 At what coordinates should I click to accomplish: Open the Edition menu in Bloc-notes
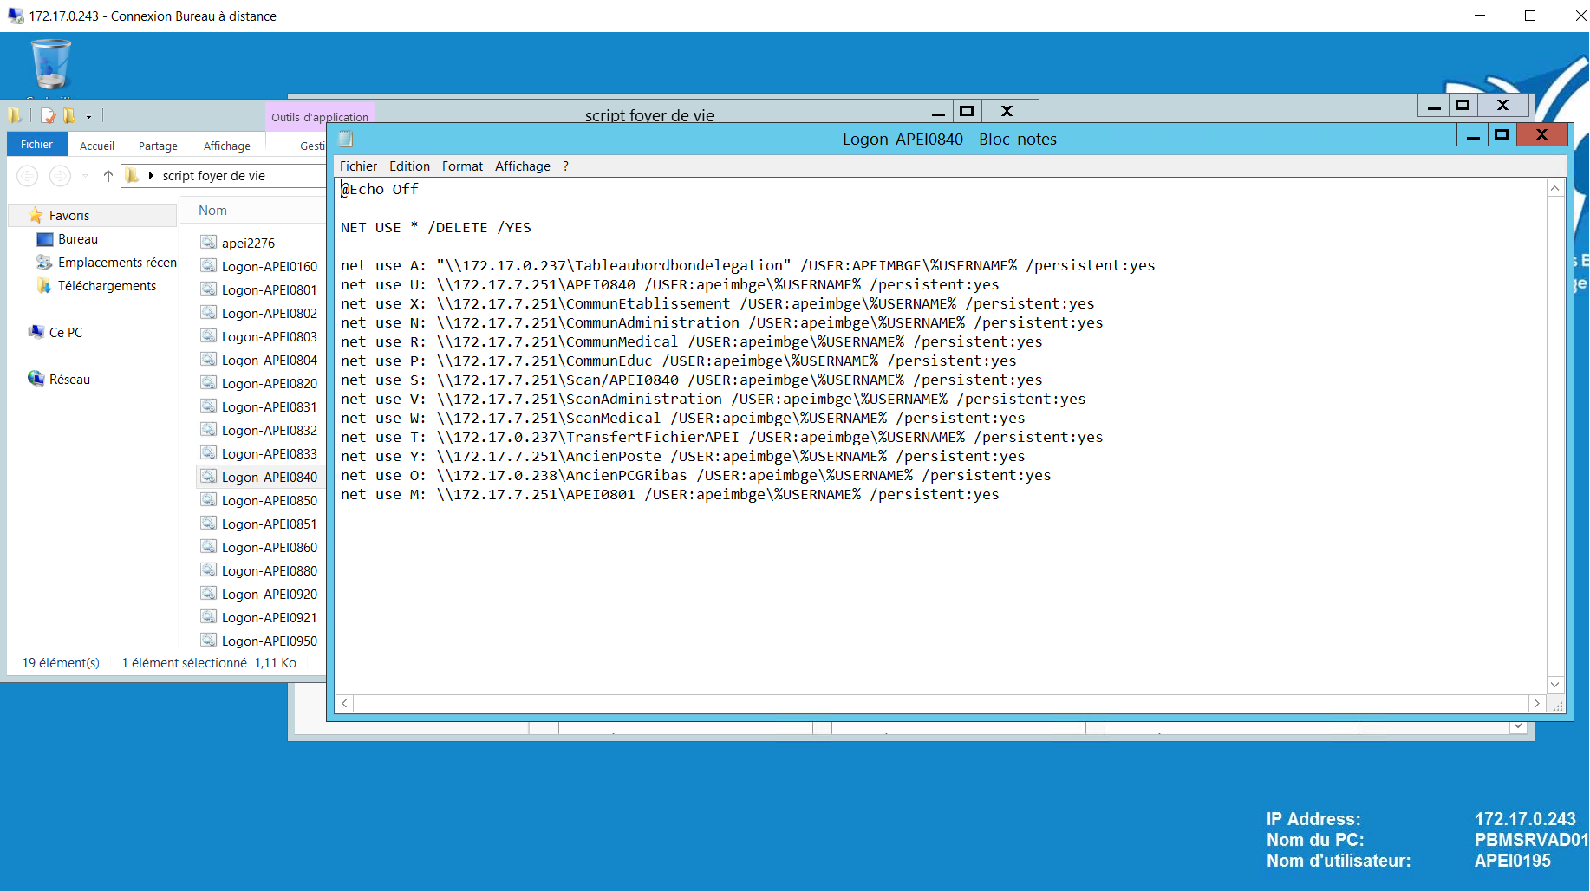pyautogui.click(x=409, y=166)
